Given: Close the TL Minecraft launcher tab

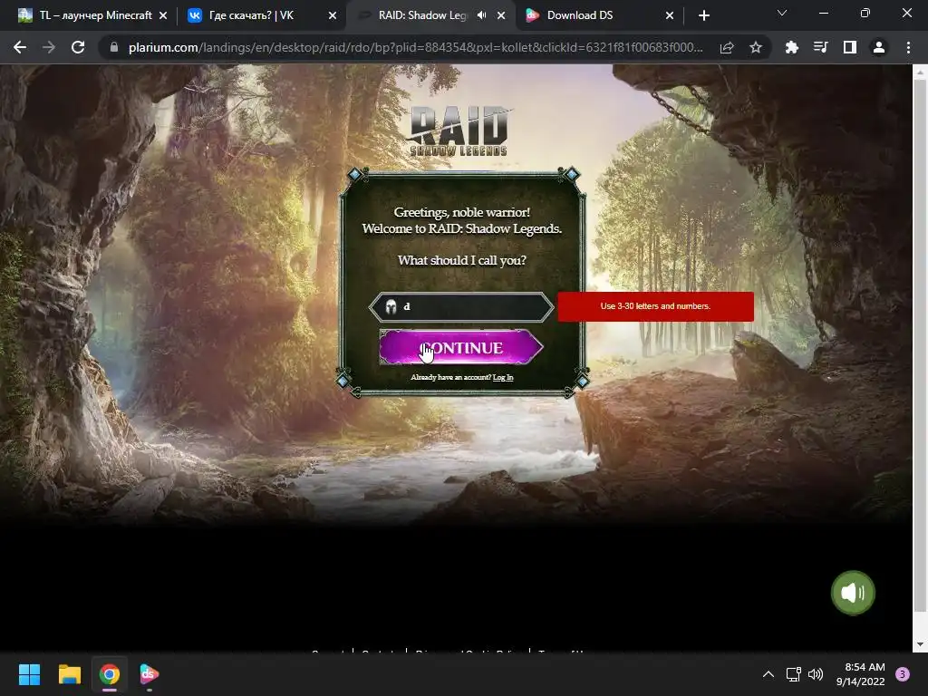Looking at the screenshot, I should click(x=163, y=15).
